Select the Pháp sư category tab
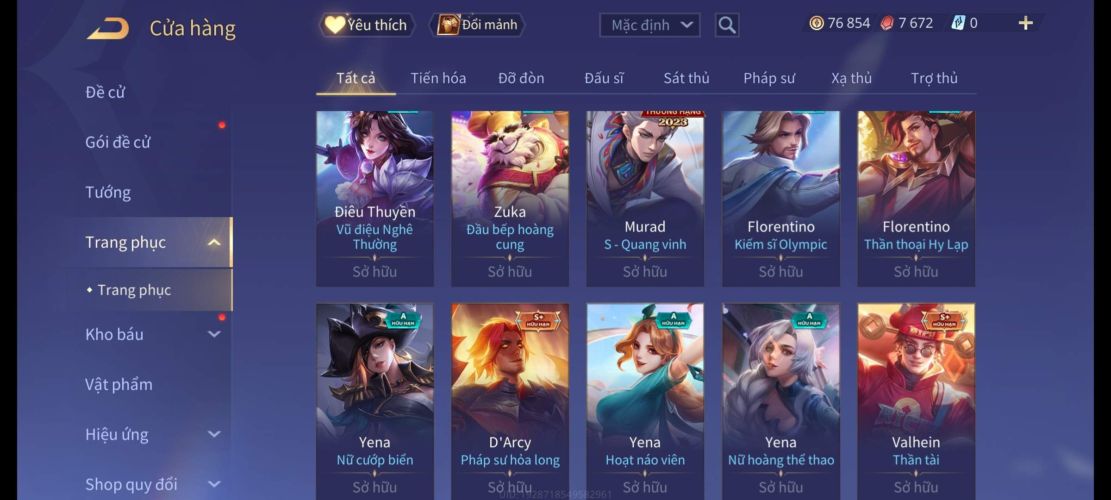This screenshot has width=1111, height=500. 769,78
